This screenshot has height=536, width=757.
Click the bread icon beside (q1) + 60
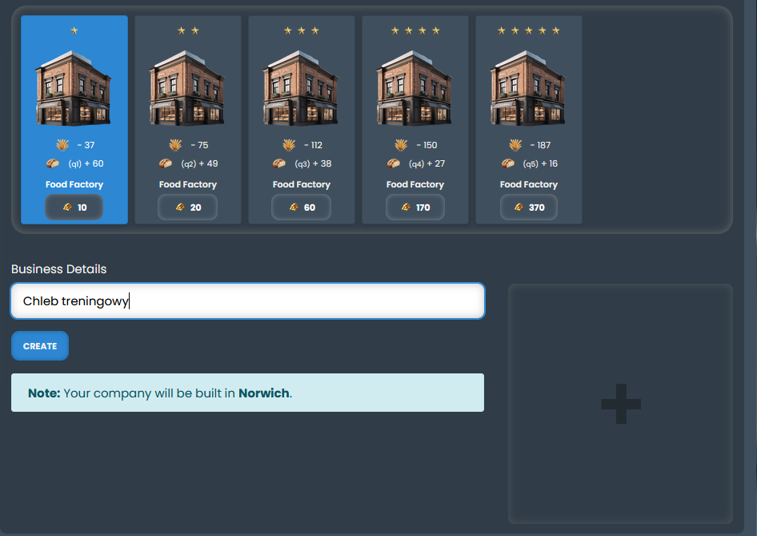point(53,163)
